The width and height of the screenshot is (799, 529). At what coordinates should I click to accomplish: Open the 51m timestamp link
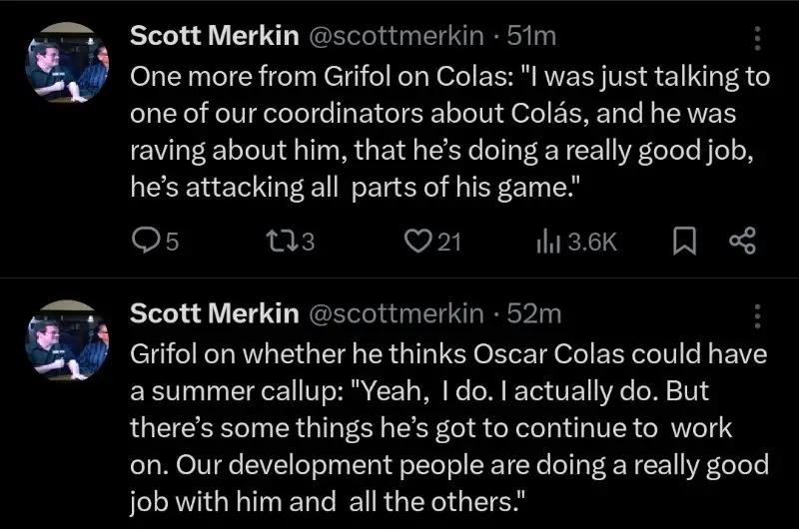532,37
